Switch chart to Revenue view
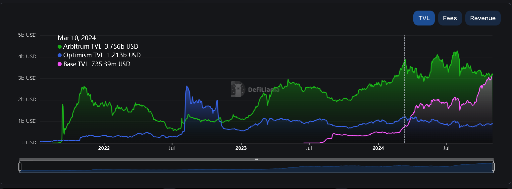 click(483, 18)
